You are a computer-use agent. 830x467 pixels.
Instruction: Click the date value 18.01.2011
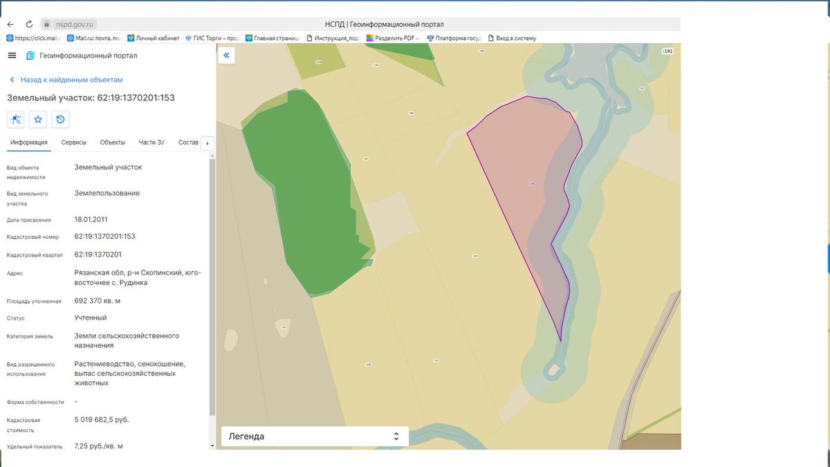tap(91, 220)
